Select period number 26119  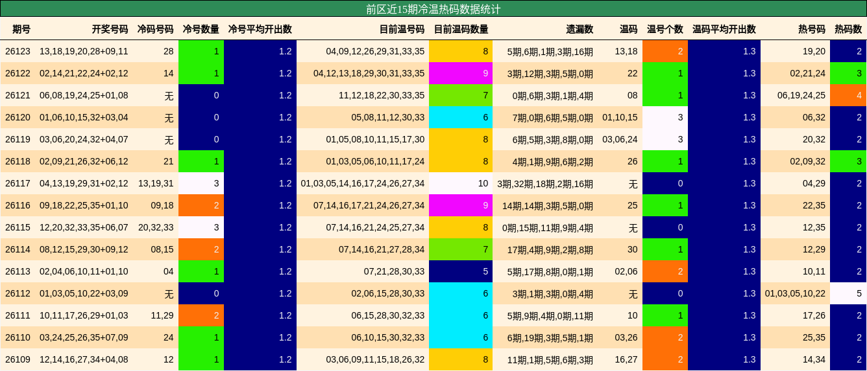click(x=18, y=139)
